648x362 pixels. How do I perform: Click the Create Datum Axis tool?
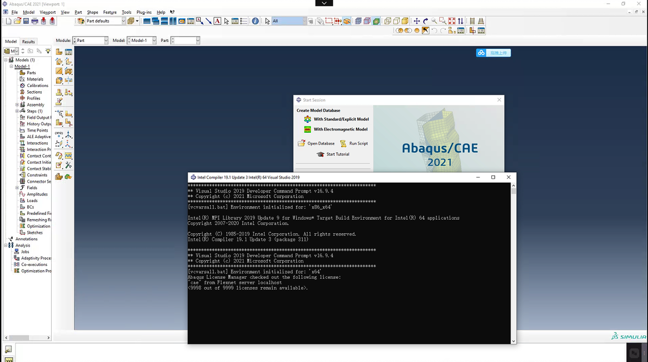68,135
